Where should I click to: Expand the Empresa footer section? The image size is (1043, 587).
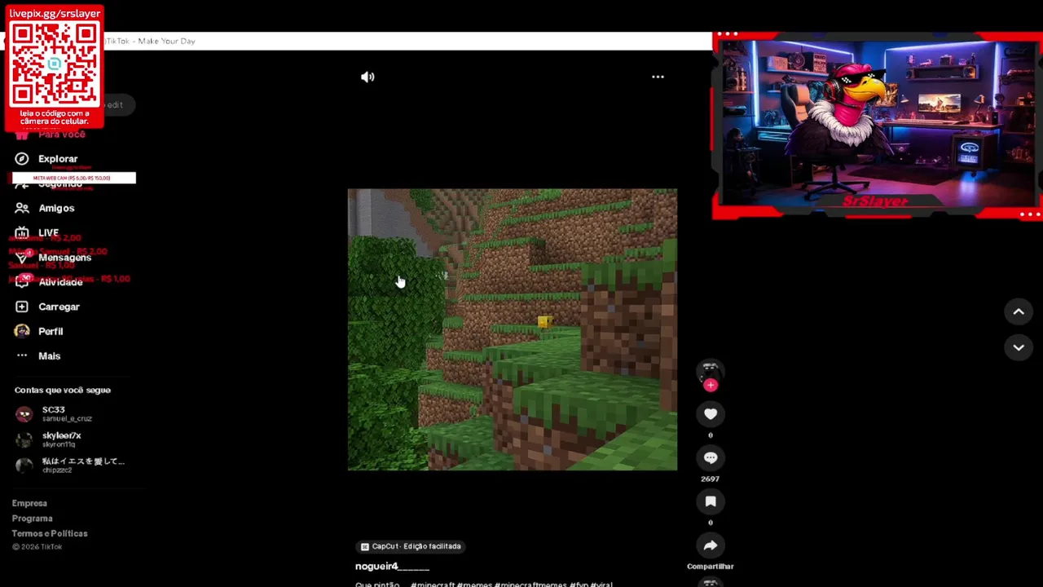click(29, 503)
